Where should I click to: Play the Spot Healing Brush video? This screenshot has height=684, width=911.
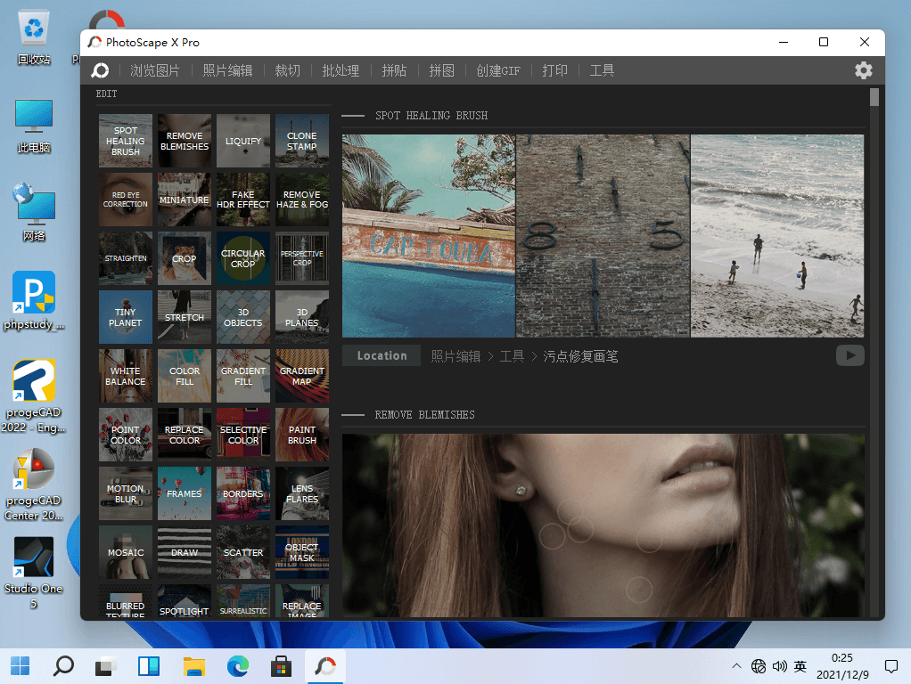[850, 355]
